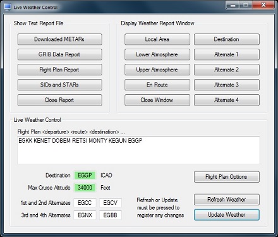The image size is (278, 237).
Task: Open the Downloaded METARs report
Action: (60, 39)
